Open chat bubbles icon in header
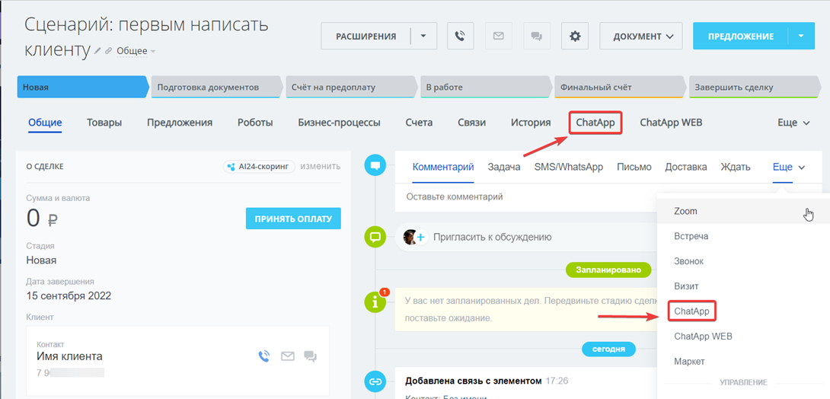Viewport: 830px width, 399px height. [x=537, y=36]
